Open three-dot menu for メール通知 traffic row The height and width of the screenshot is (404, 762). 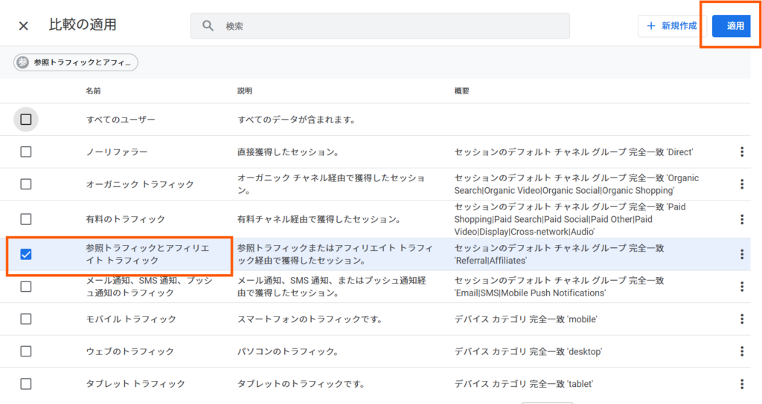pyautogui.click(x=741, y=287)
